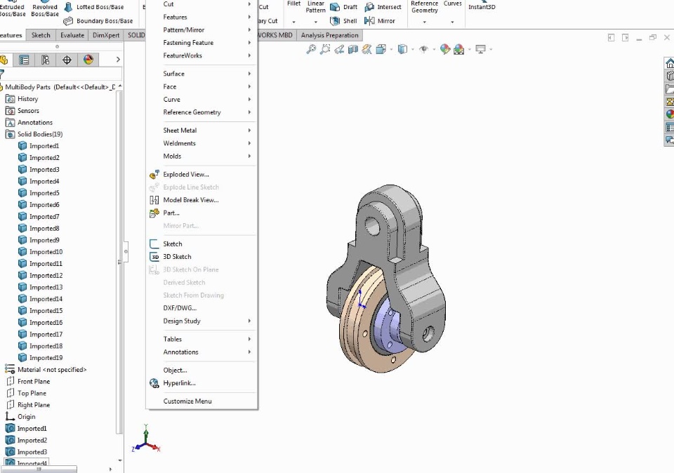Image resolution: width=674 pixels, height=473 pixels.
Task: Select Imported7 in Solid Bodies
Action: [x=39, y=217]
